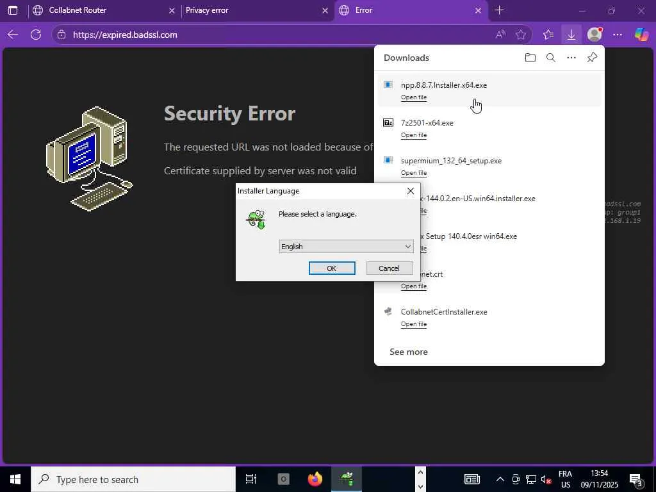Open the Favorites list icon
This screenshot has width=656, height=492.
point(548,35)
